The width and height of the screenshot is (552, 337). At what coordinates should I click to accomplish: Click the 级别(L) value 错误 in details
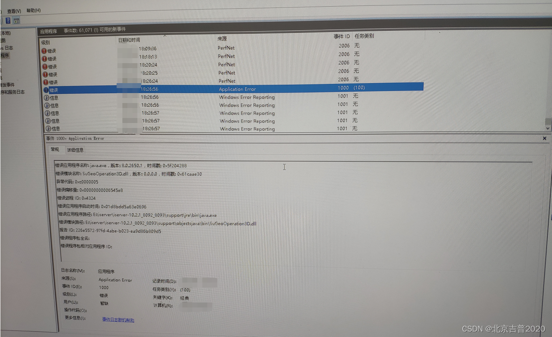click(104, 295)
